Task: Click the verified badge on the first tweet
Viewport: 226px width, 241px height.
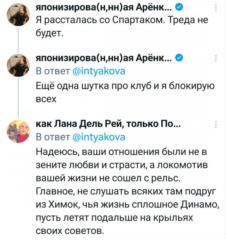Action: click(x=179, y=7)
